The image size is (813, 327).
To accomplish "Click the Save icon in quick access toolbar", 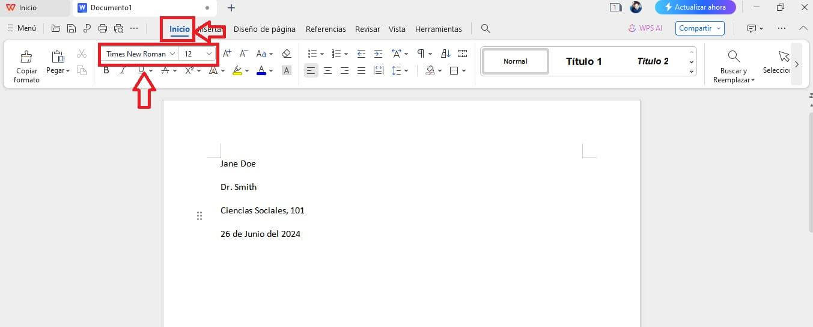I will click(x=72, y=28).
